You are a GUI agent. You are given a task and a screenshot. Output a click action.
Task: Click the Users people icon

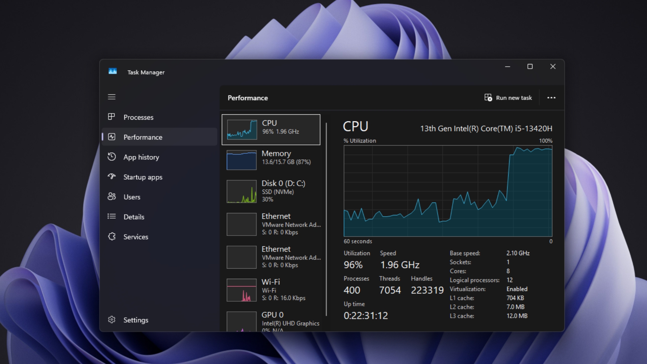point(112,196)
